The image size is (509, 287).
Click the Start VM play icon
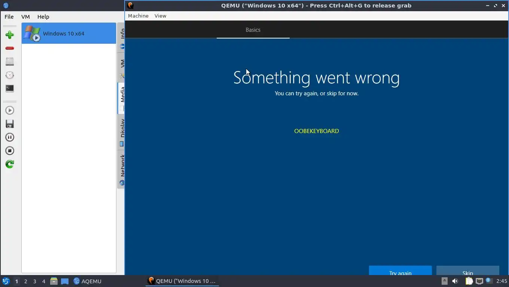(x=10, y=110)
